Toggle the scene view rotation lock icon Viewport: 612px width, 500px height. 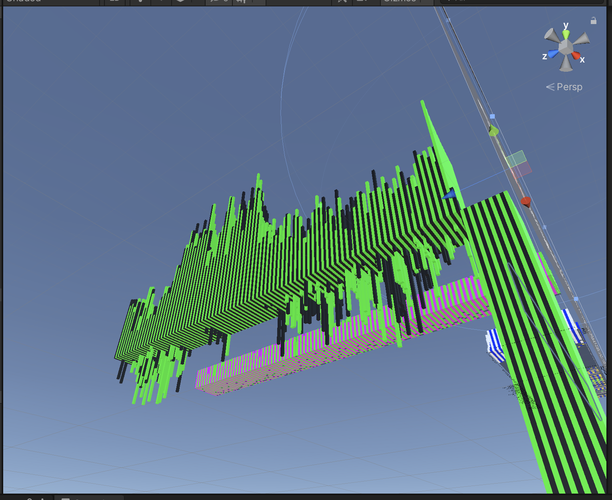pos(594,21)
